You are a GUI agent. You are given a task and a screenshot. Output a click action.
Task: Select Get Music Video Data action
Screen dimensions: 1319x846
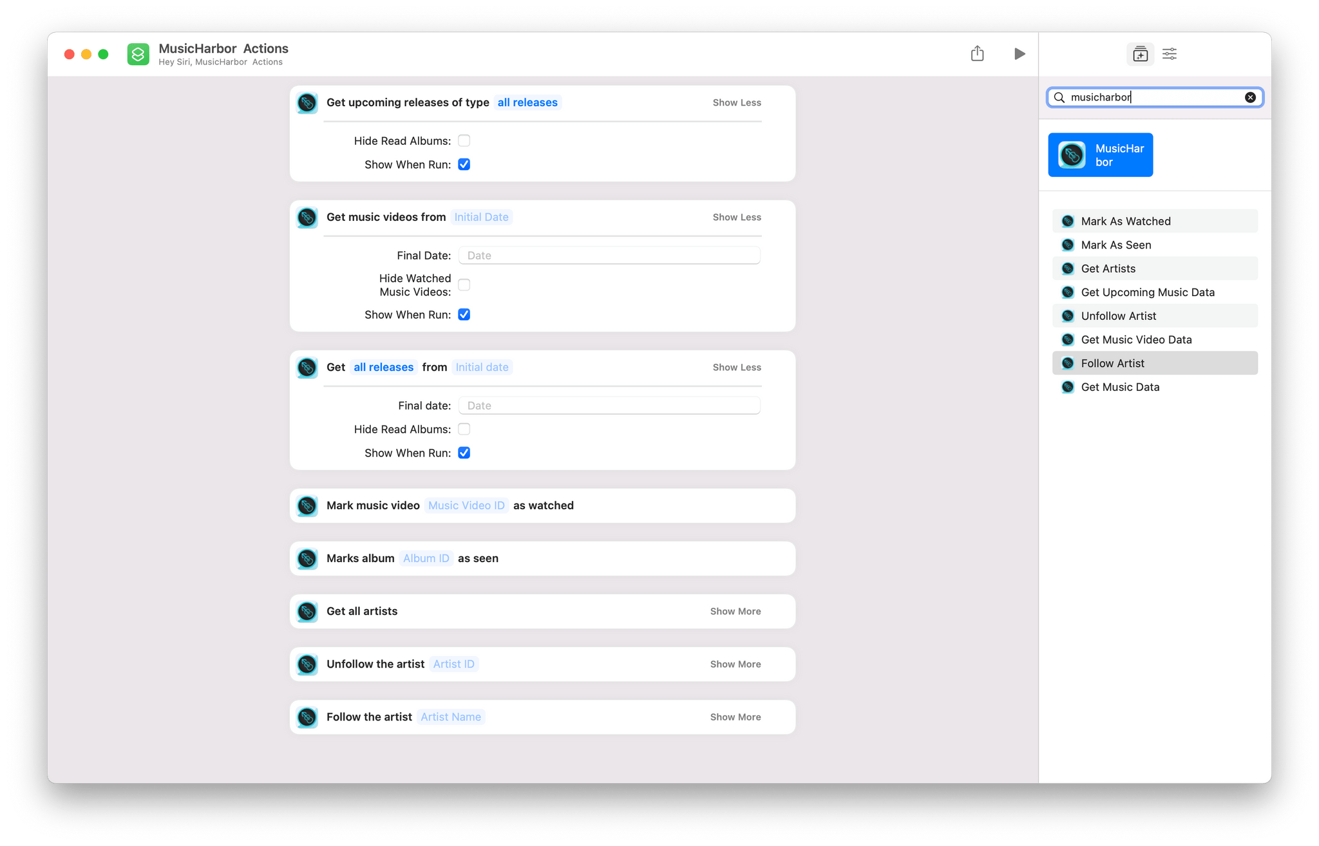pos(1155,339)
